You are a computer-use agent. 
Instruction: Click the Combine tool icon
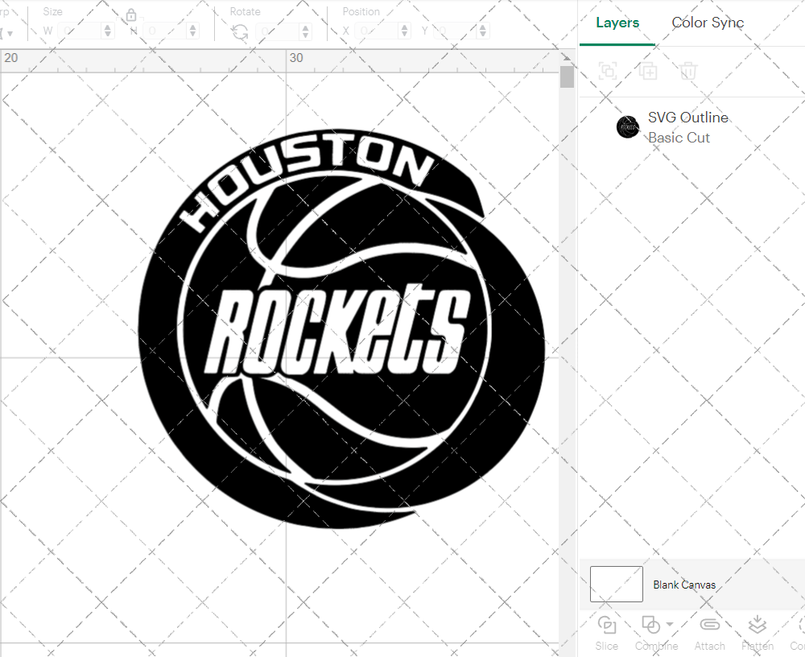[x=650, y=624]
